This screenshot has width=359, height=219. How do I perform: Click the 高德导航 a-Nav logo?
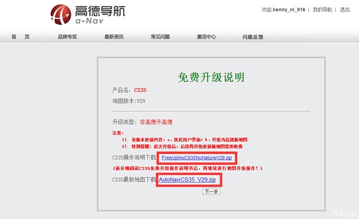click(88, 15)
